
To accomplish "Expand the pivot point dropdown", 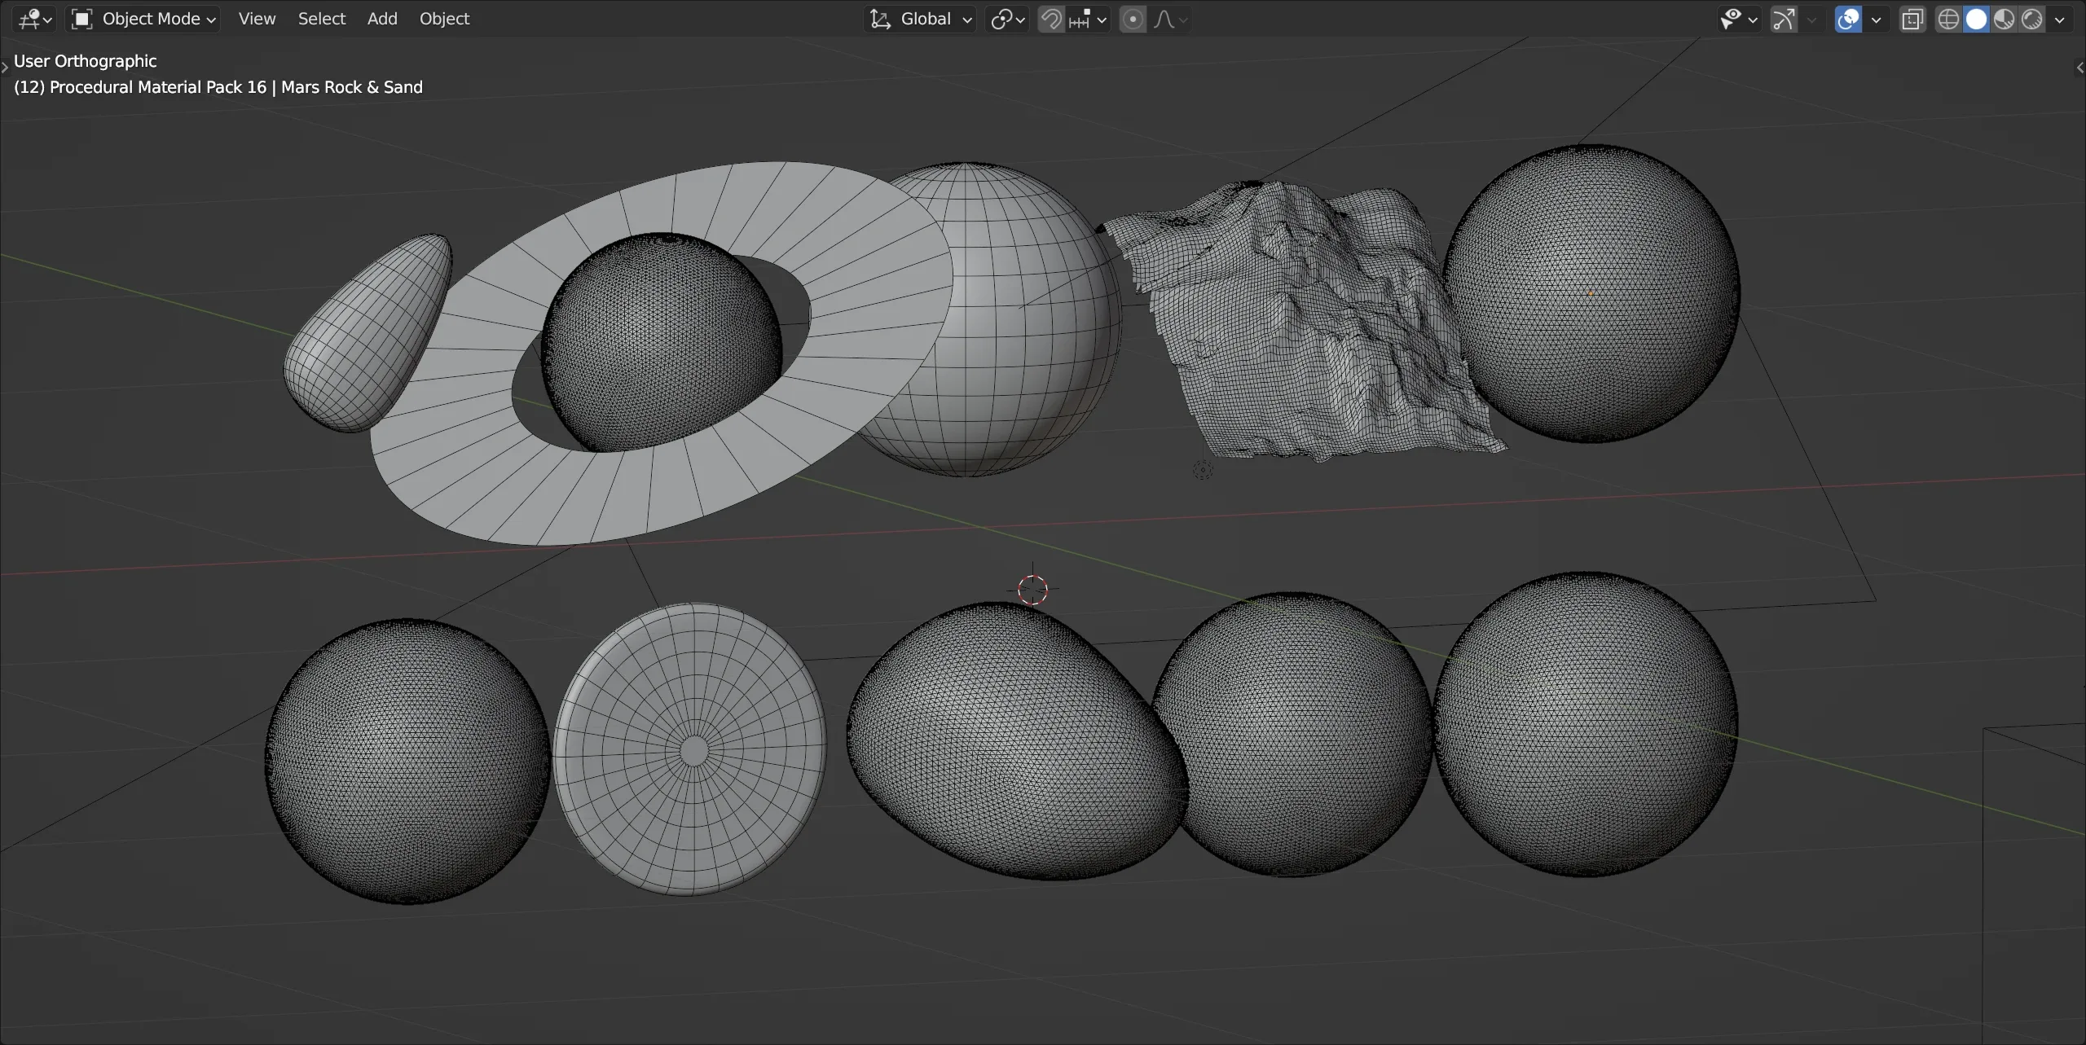I will pos(1006,17).
